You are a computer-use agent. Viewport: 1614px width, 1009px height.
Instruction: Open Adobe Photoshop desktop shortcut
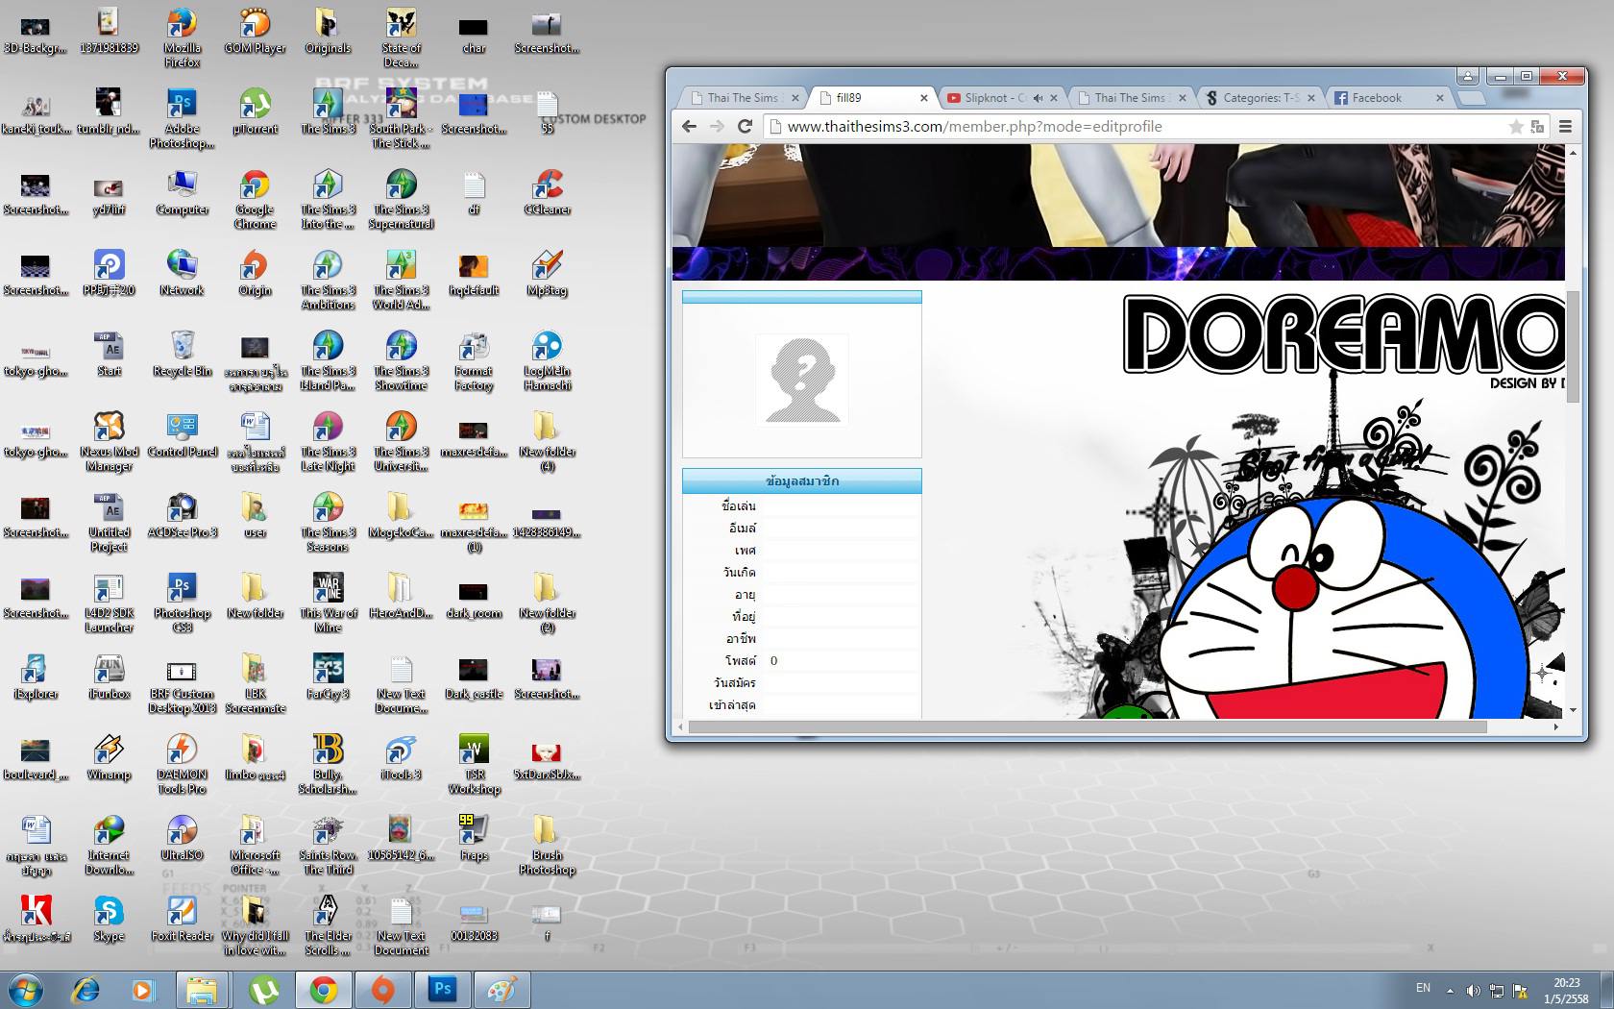coord(182,119)
